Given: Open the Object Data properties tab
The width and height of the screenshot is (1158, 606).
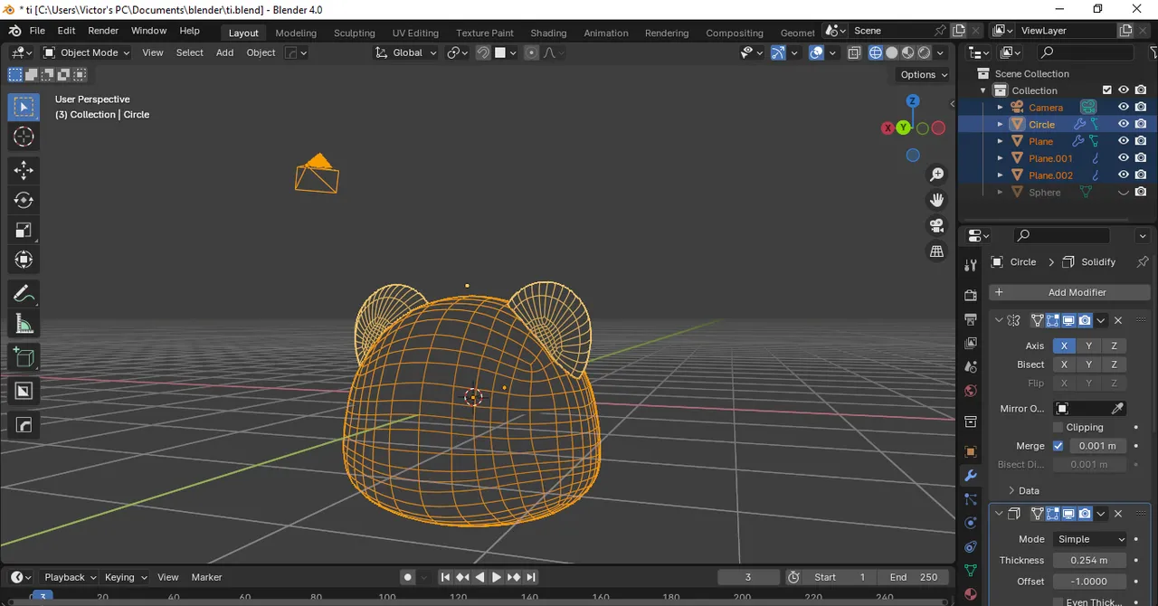Looking at the screenshot, I should click(x=971, y=571).
